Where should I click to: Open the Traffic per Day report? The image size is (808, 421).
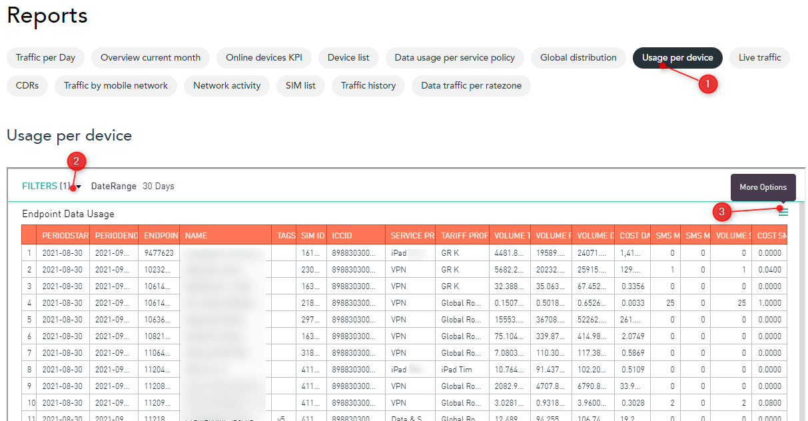click(x=46, y=57)
